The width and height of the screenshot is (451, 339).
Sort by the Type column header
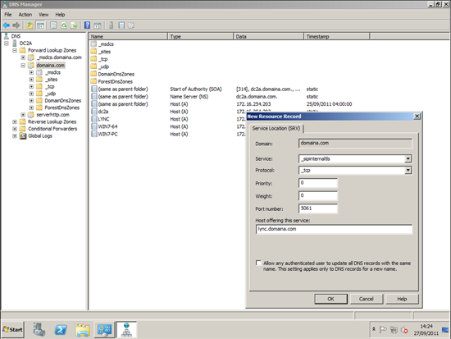[200, 37]
